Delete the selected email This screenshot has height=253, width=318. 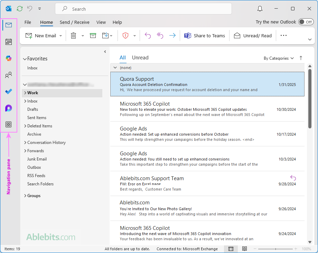tap(74, 35)
